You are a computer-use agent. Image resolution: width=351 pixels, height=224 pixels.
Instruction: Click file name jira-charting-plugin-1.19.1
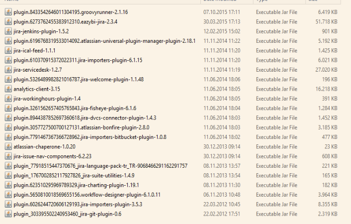pos(76,186)
